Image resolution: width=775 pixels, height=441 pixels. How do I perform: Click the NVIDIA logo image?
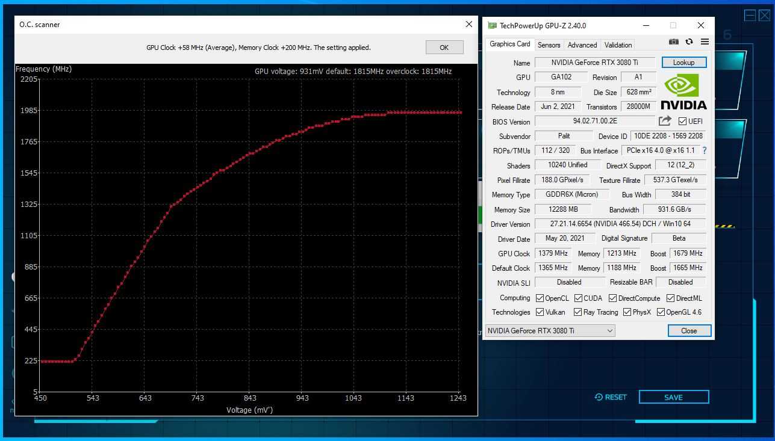pos(683,91)
